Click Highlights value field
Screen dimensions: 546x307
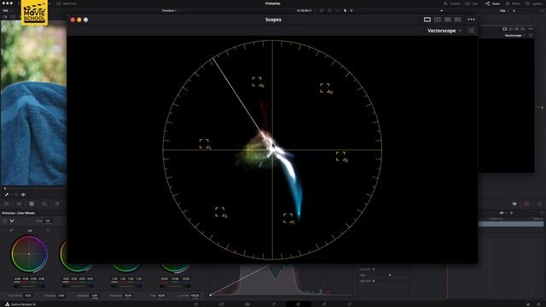[95, 296]
